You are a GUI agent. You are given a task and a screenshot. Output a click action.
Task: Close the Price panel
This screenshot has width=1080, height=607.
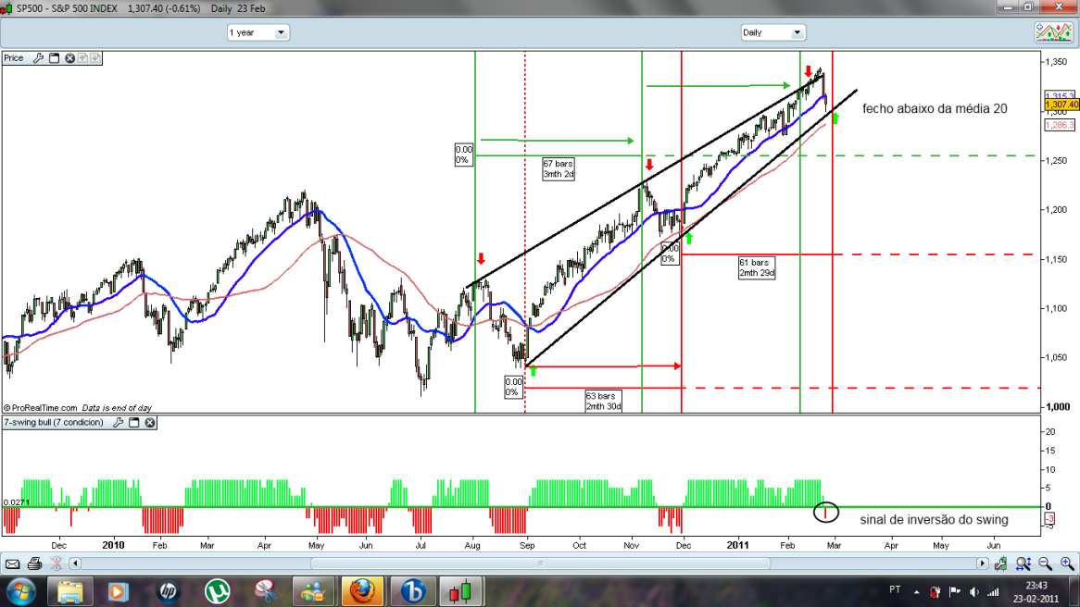coord(69,58)
